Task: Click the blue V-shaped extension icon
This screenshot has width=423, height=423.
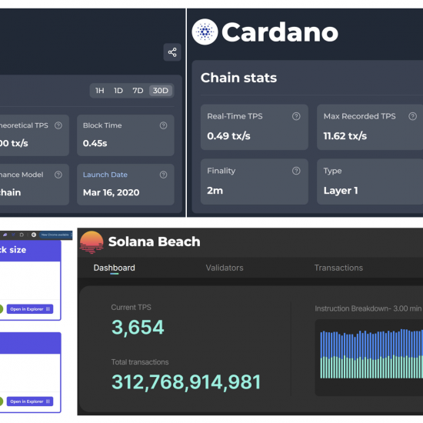Action: (13, 235)
